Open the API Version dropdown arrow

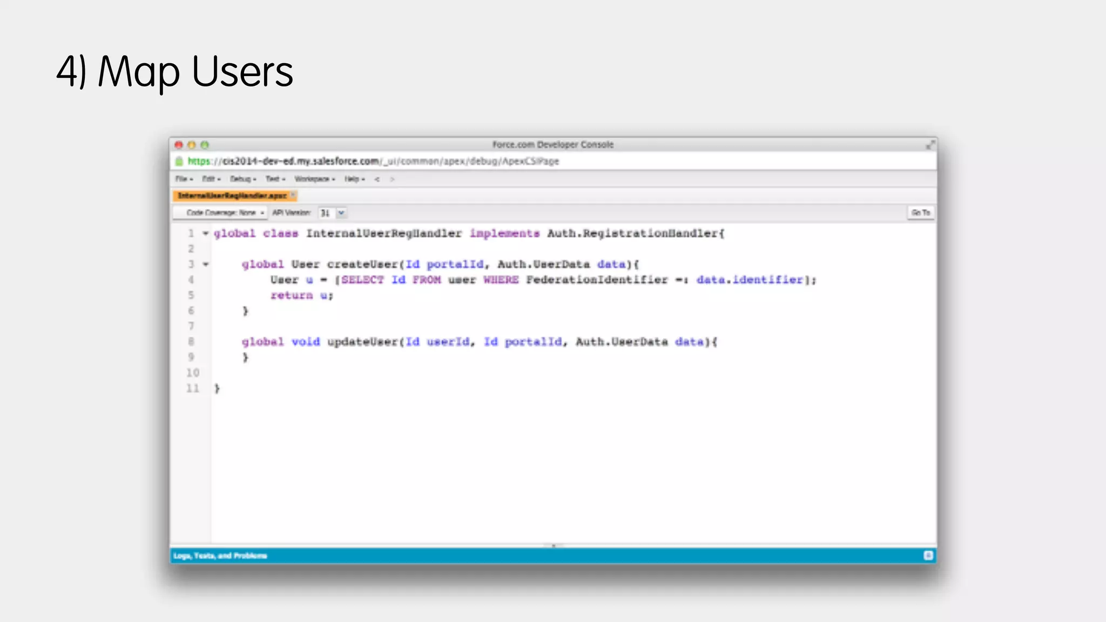[341, 213]
